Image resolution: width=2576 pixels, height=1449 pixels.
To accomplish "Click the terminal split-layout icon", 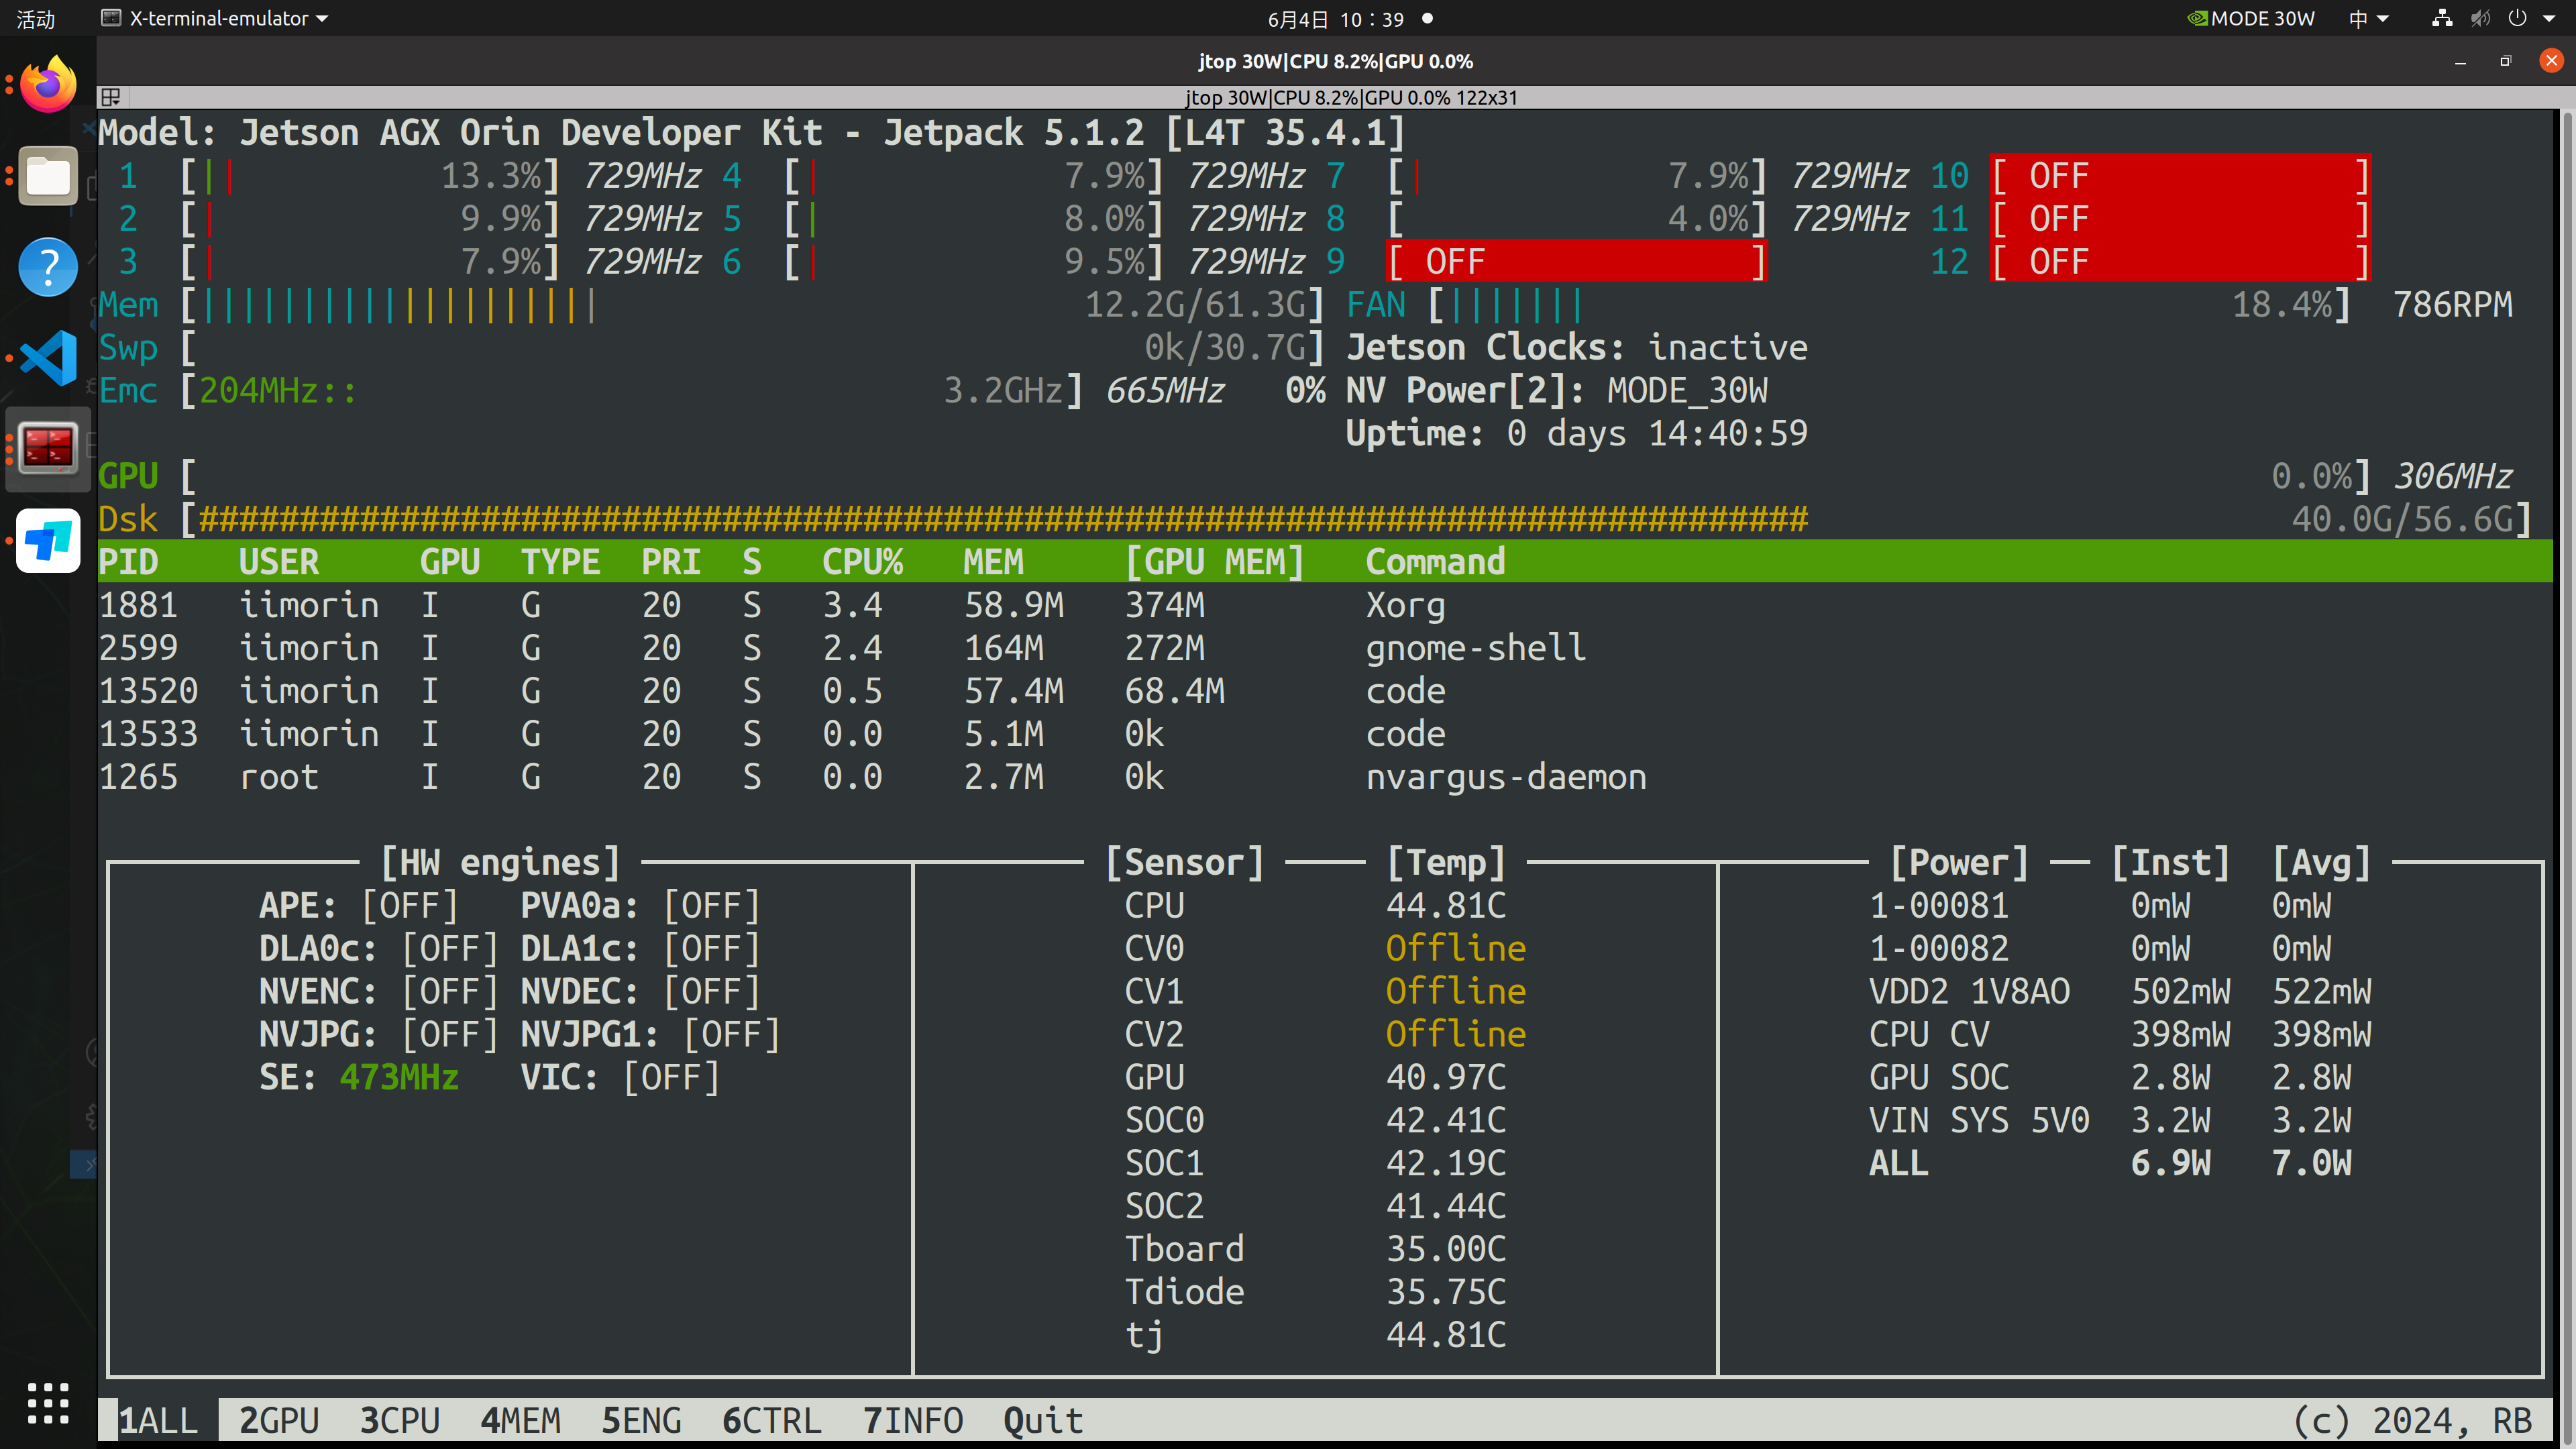I will (111, 97).
